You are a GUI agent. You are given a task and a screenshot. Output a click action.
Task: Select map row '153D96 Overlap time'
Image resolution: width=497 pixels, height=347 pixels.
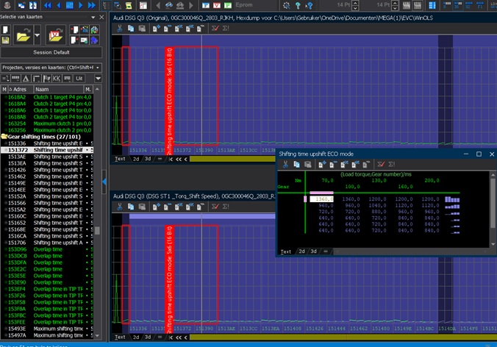coord(47,249)
